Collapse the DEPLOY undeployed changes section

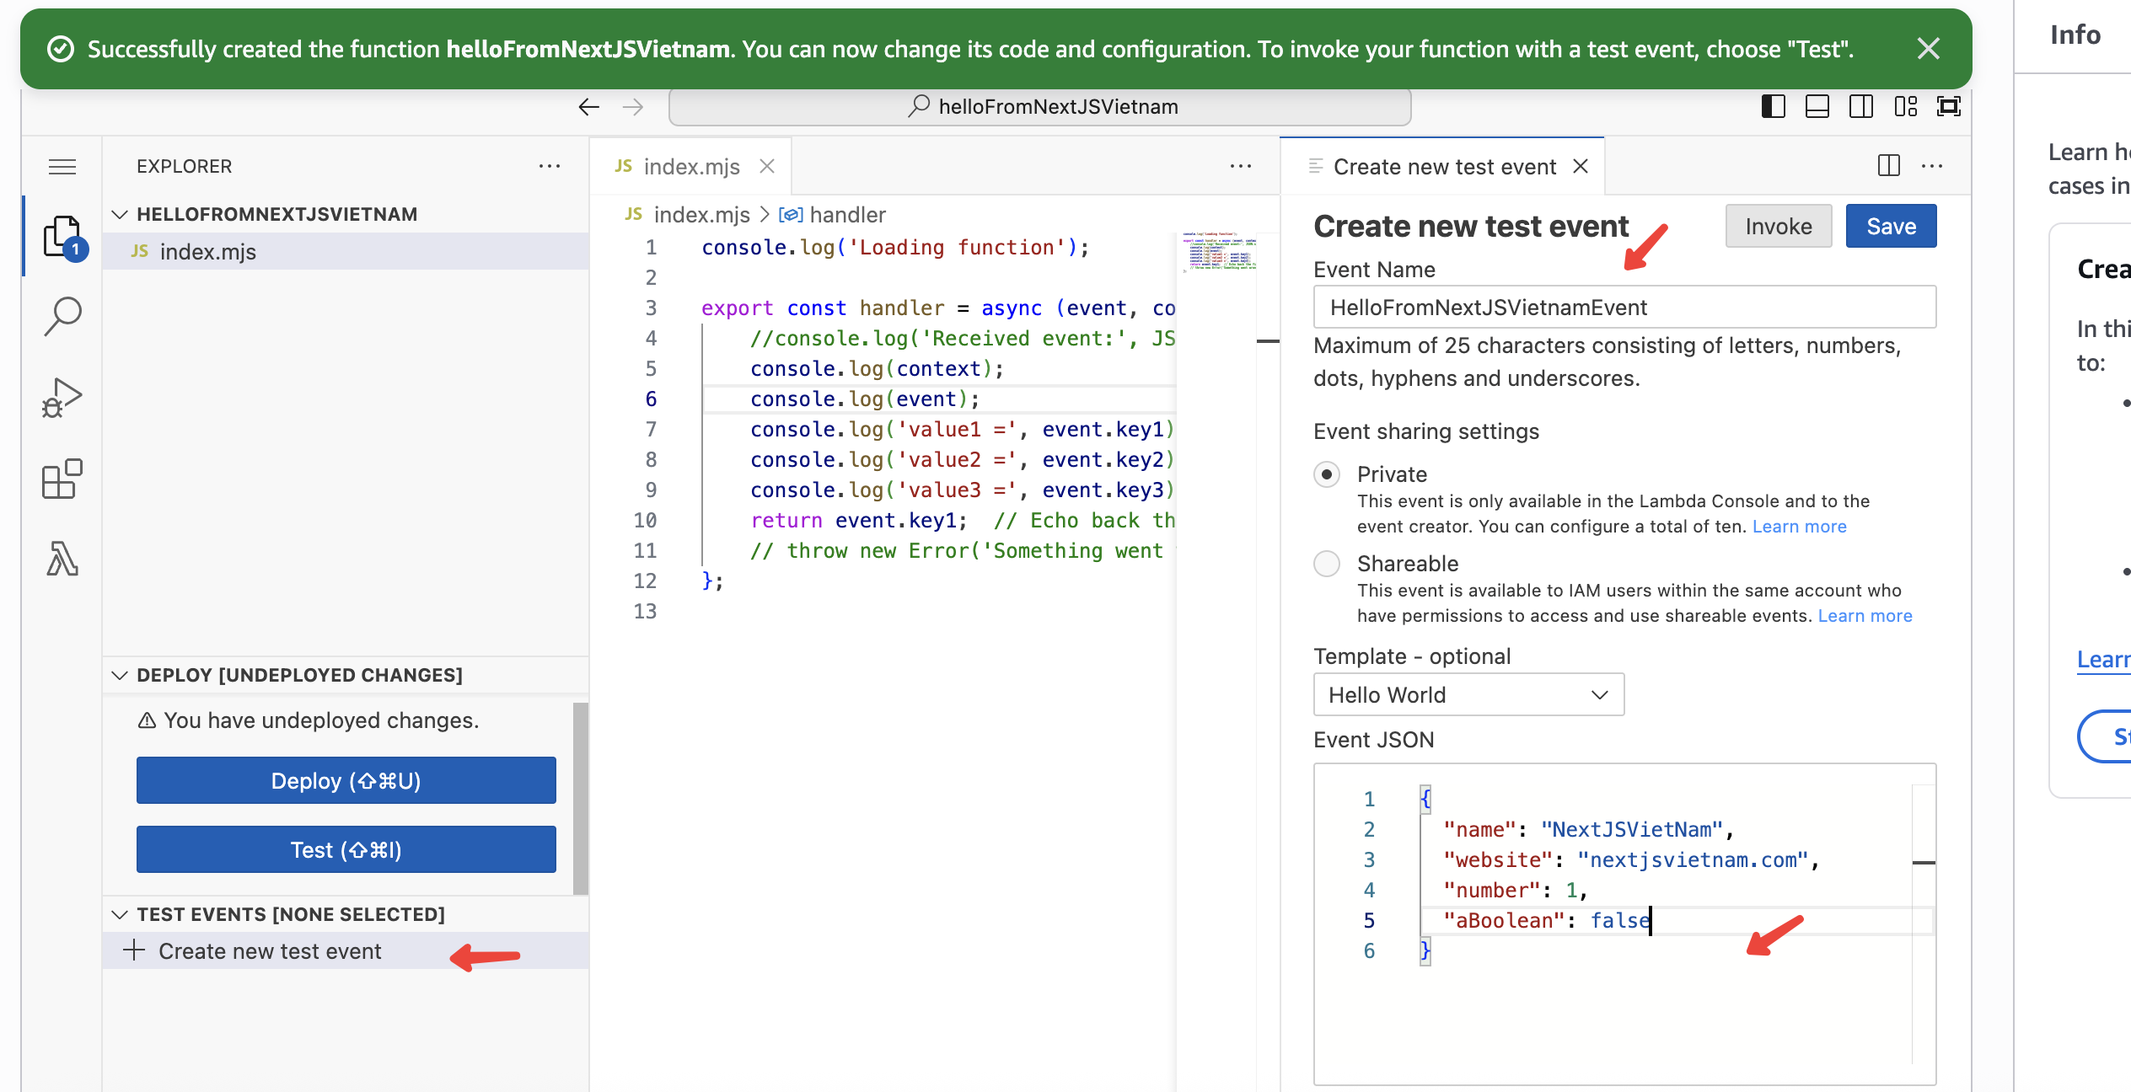[120, 675]
